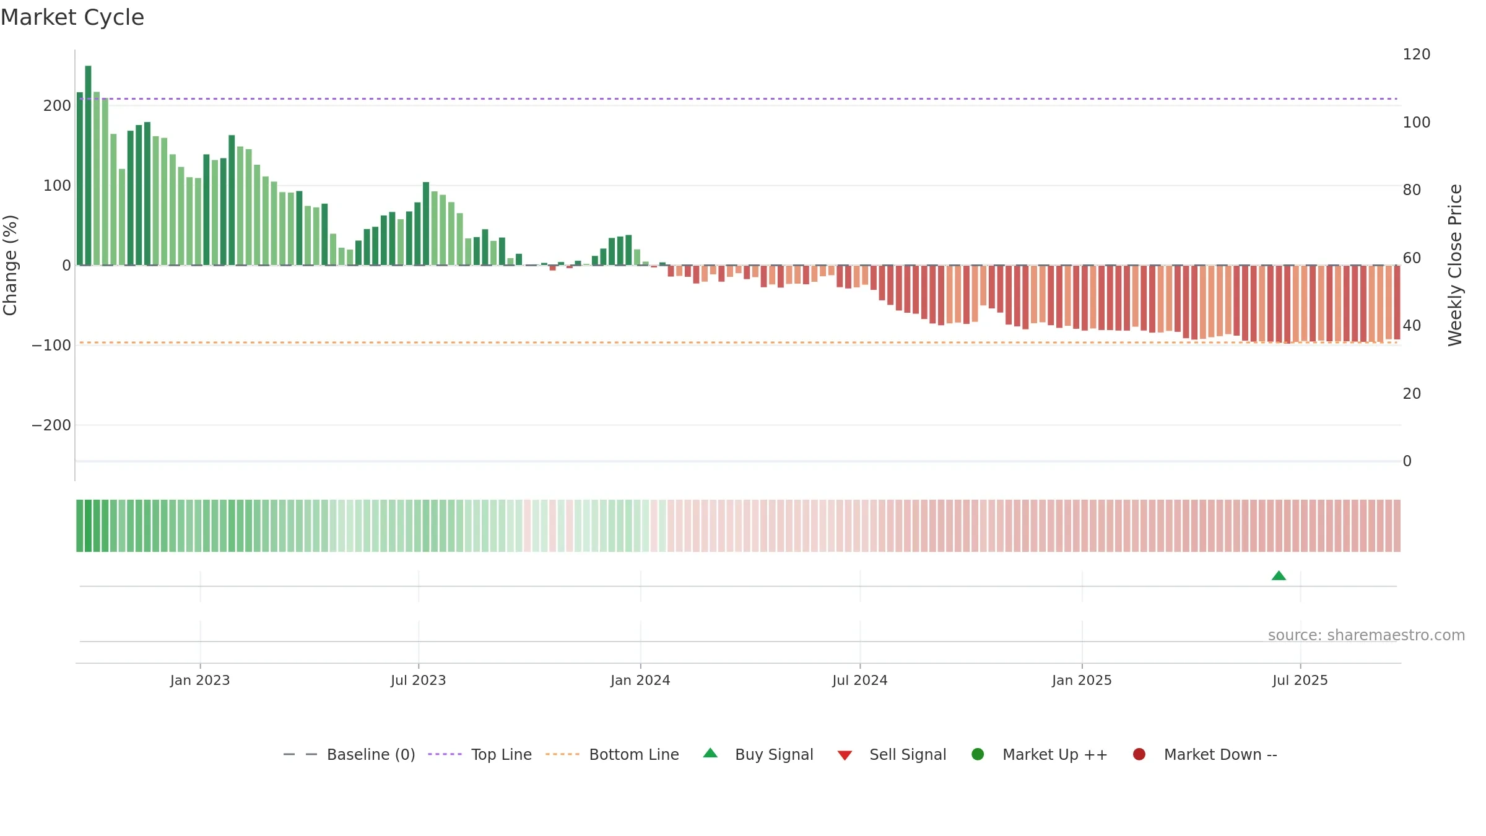Open the source: sharemaestro.com link

[1367, 635]
